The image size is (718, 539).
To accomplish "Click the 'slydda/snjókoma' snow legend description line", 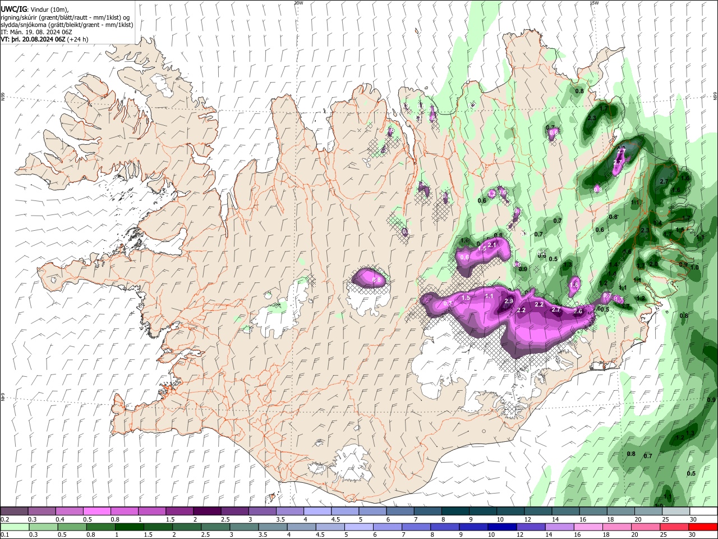I will [x=67, y=25].
